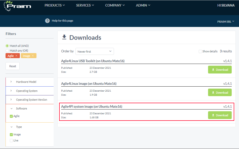Click the 1.9 GB size value
This screenshot has height=149, width=239.
93,95
